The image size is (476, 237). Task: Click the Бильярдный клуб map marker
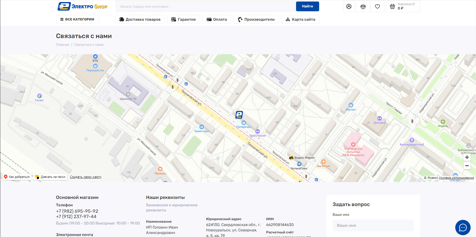(412, 140)
